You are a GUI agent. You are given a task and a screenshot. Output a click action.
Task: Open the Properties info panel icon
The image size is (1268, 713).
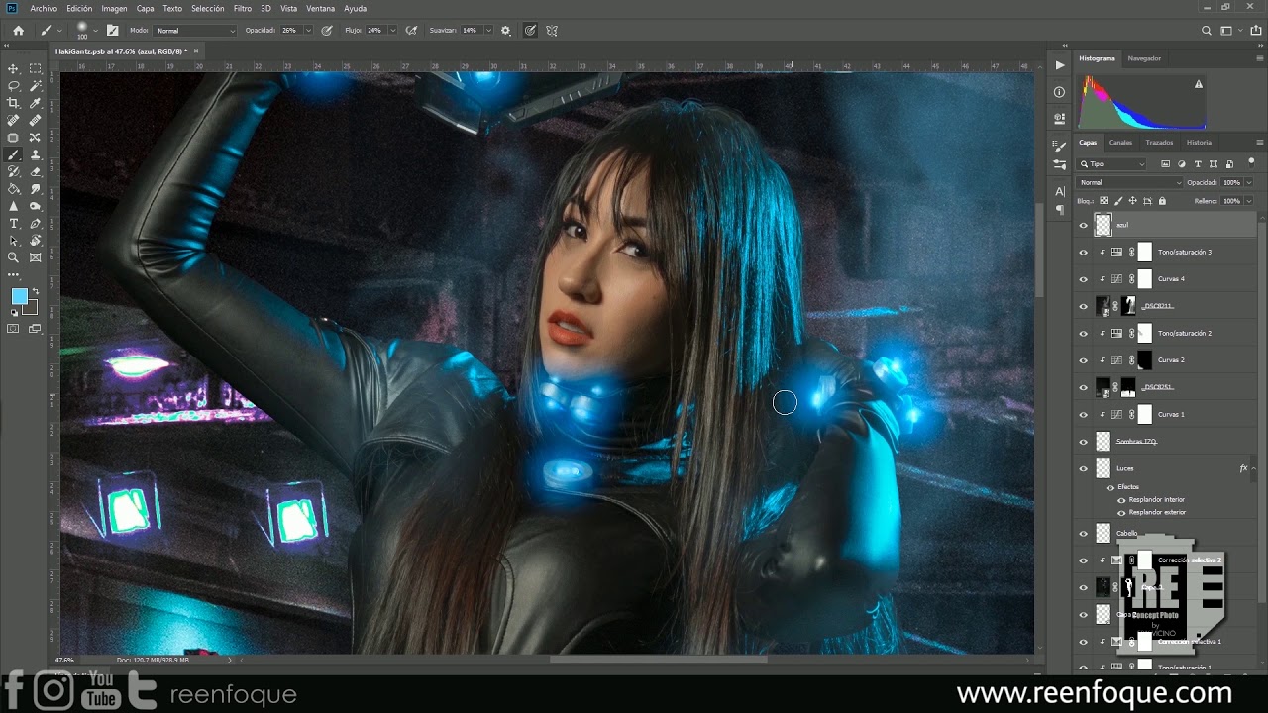pyautogui.click(x=1060, y=92)
